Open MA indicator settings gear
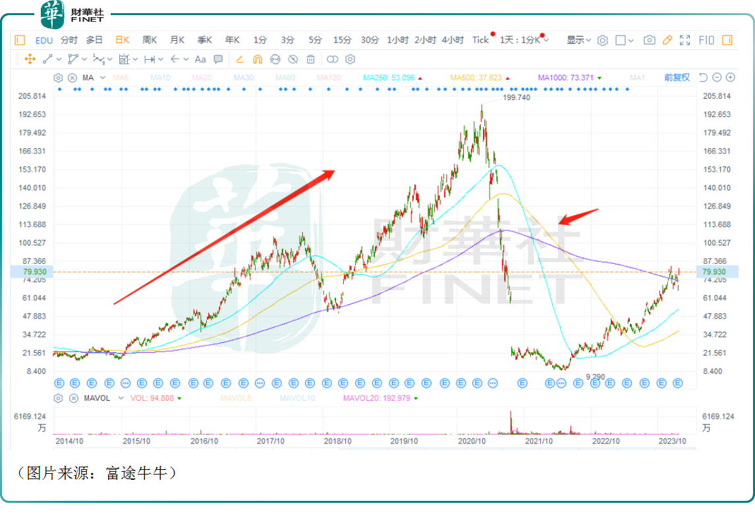Viewport: 755px width, 516px height. (58, 78)
